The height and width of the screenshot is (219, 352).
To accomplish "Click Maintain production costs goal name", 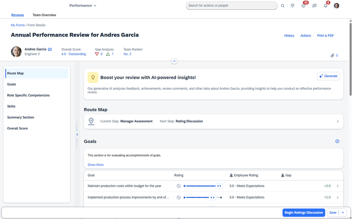I will coord(124,186).
